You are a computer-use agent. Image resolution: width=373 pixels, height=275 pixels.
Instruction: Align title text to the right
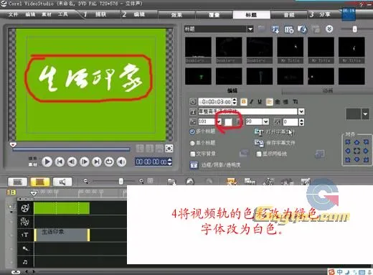click(x=285, y=102)
